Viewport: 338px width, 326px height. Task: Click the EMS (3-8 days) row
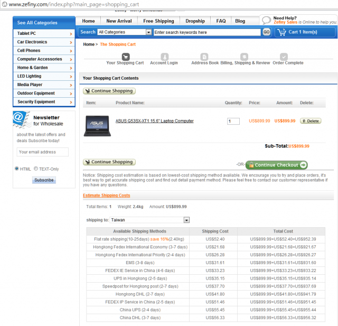click(205, 263)
